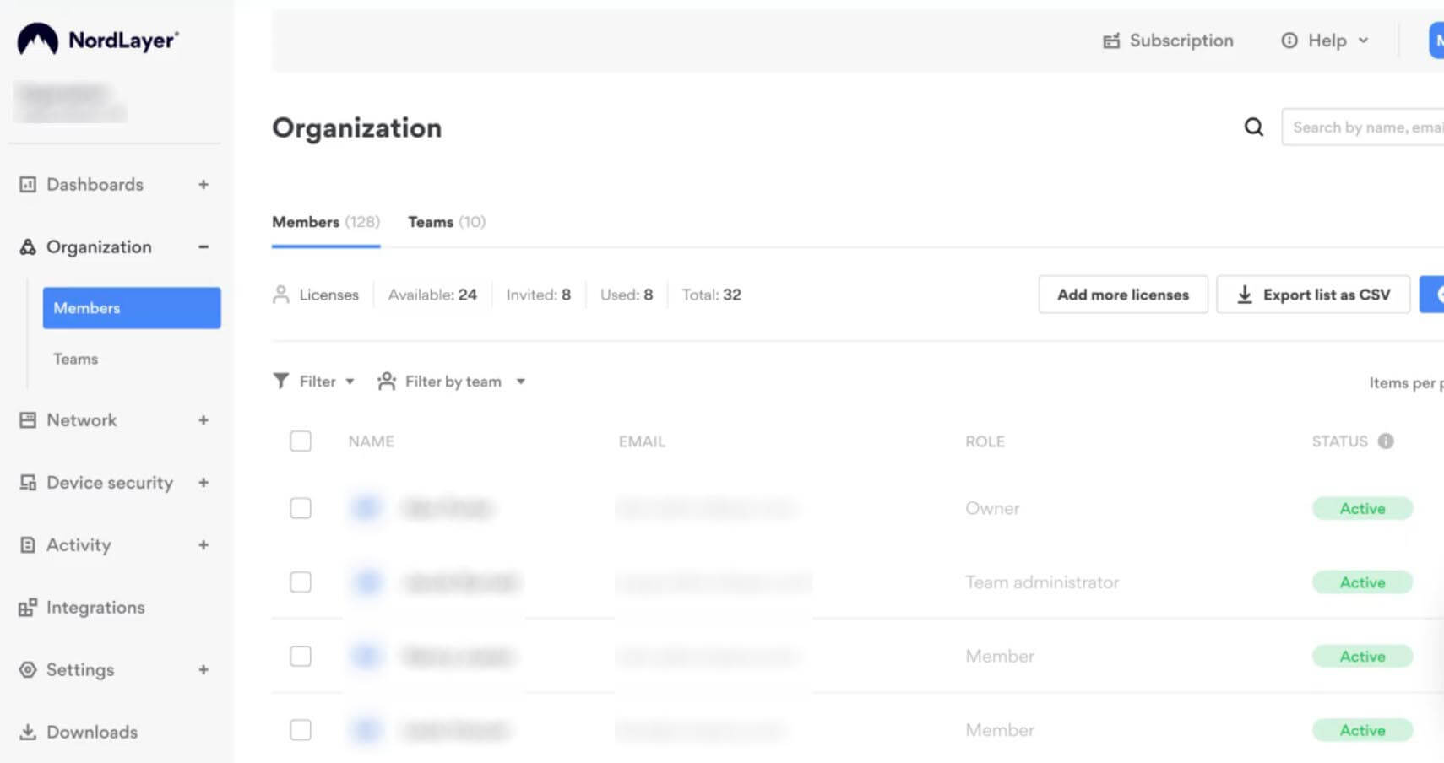This screenshot has height=763, width=1444.
Task: Expand the Device security plus sign
Action: click(204, 482)
